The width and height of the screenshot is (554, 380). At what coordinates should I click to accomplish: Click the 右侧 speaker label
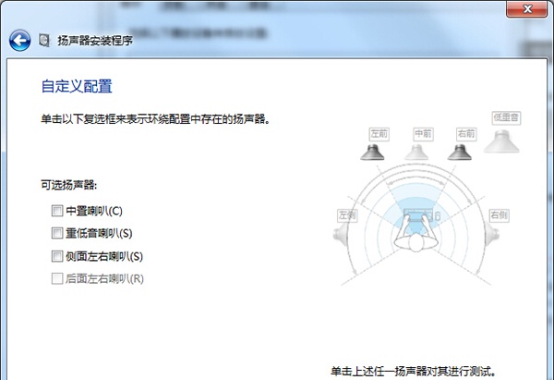pyautogui.click(x=499, y=215)
